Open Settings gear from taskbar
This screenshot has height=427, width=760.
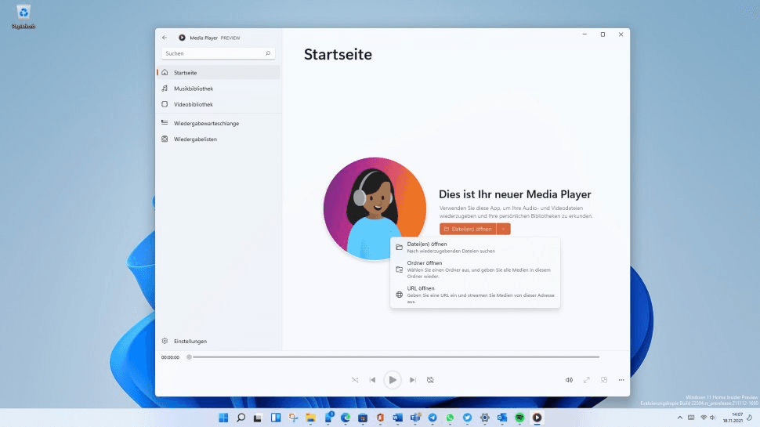pos(485,418)
